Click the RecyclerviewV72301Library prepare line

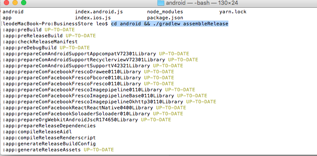tap(101, 60)
